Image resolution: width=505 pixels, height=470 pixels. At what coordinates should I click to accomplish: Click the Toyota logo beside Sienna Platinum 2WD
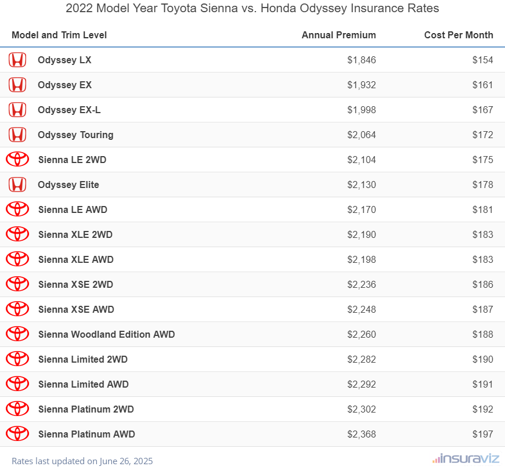tap(17, 409)
